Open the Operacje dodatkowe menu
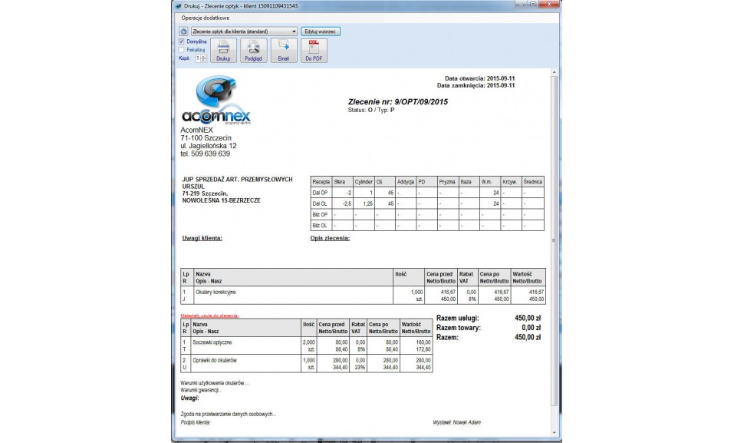This screenshot has width=734, height=443. coord(201,18)
